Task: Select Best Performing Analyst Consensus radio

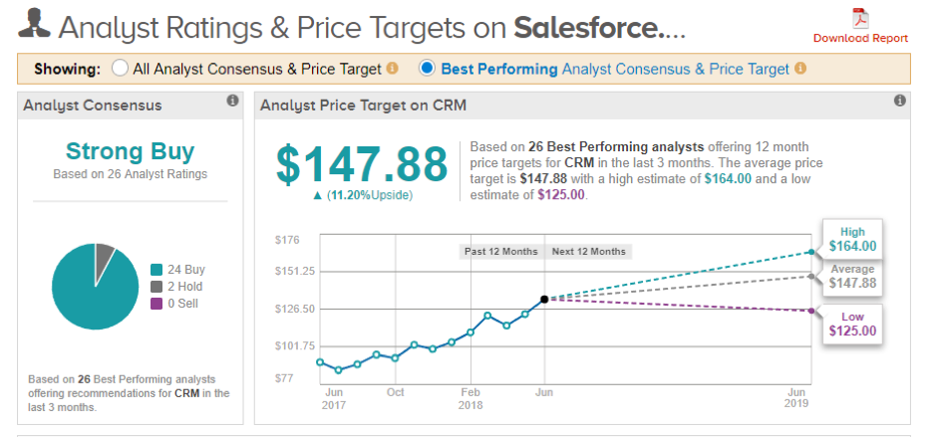Action: [428, 69]
